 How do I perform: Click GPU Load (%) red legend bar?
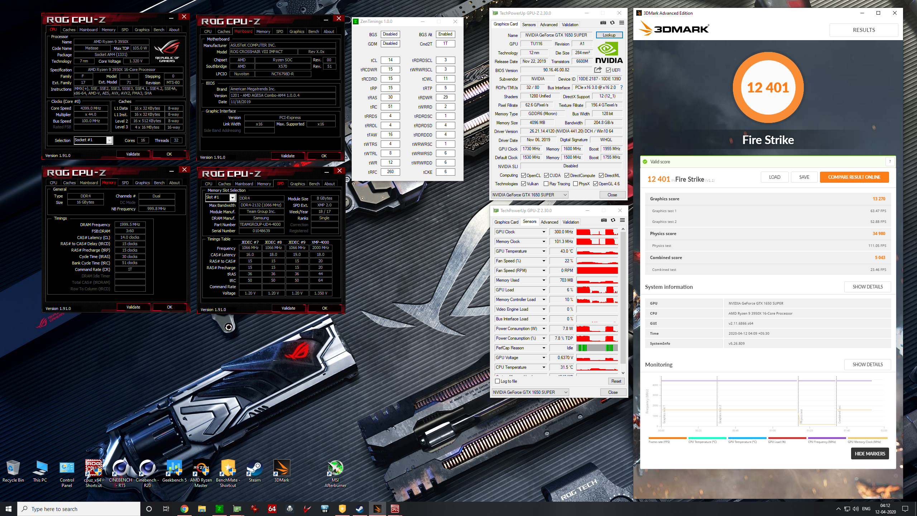787,438
